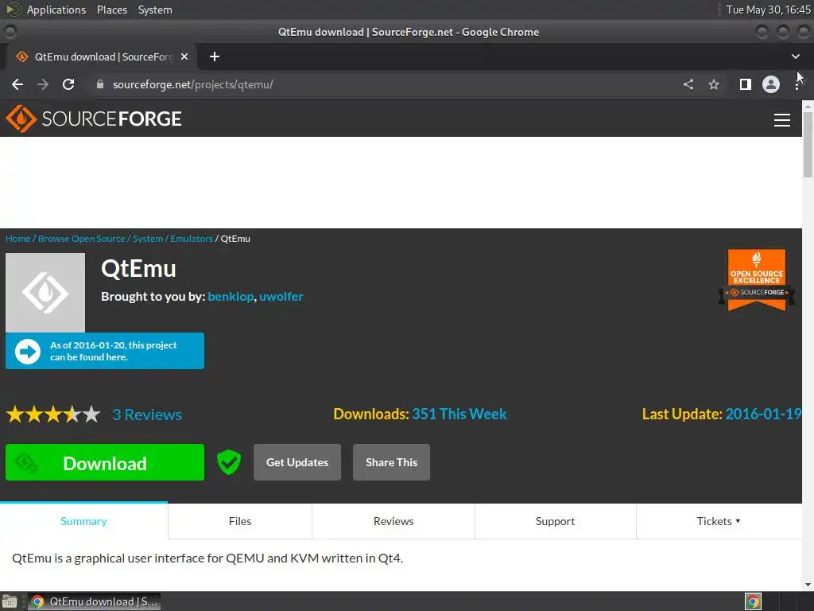
Task: Click the clock showing Tue May 30, 16:45
Action: 769,10
